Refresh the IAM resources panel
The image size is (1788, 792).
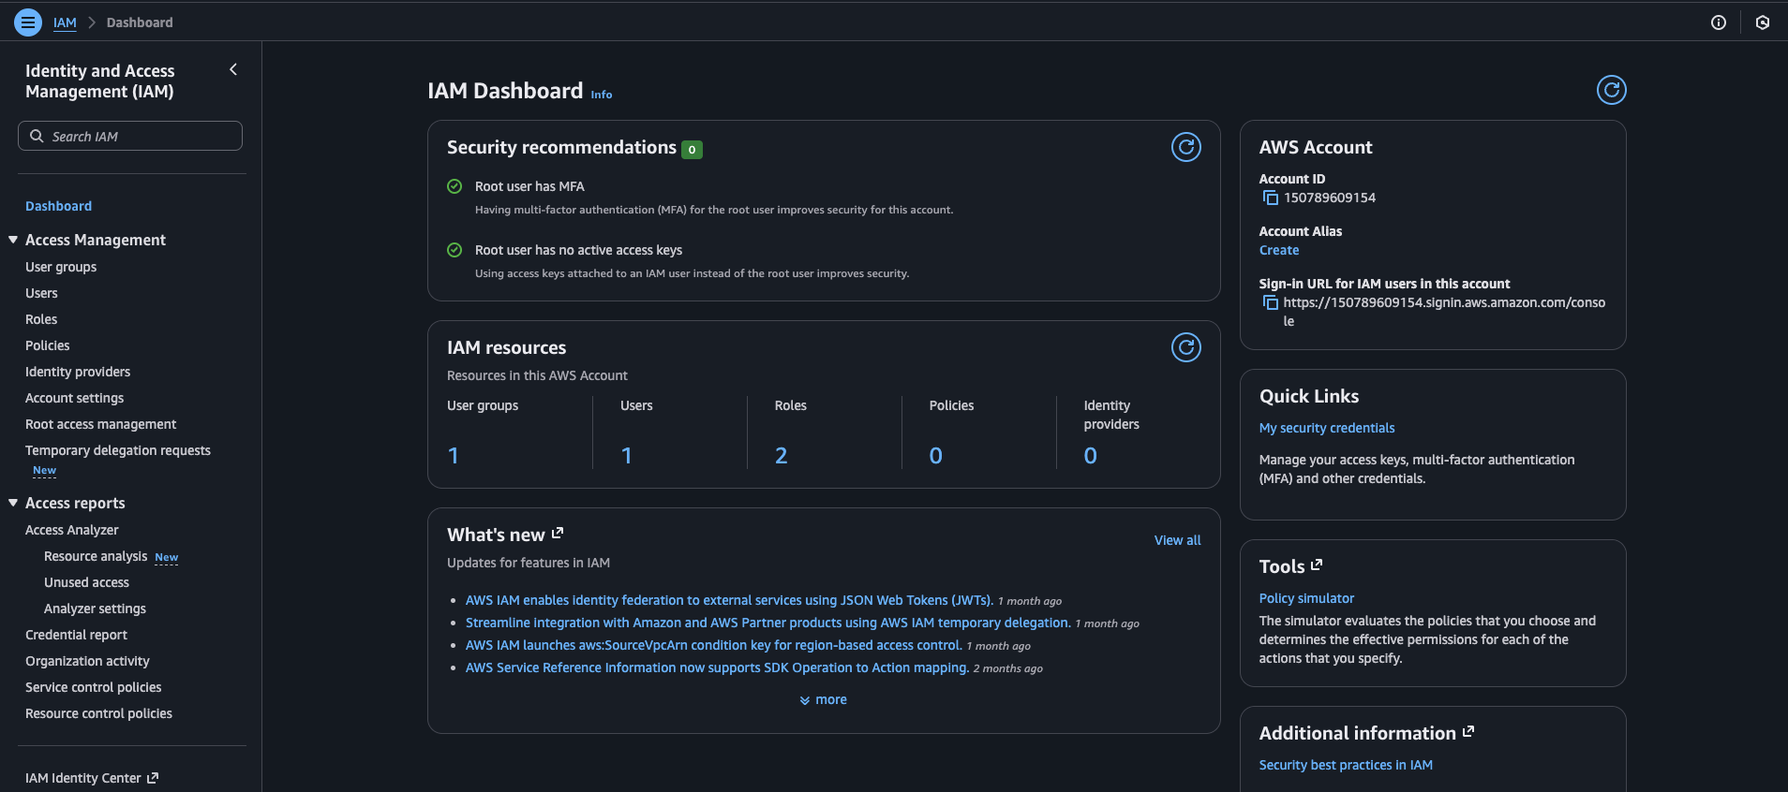pos(1185,347)
